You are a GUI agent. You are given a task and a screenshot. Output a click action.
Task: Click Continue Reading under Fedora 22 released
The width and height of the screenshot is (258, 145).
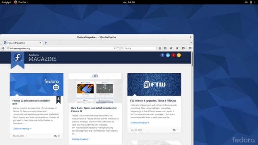[22, 128]
